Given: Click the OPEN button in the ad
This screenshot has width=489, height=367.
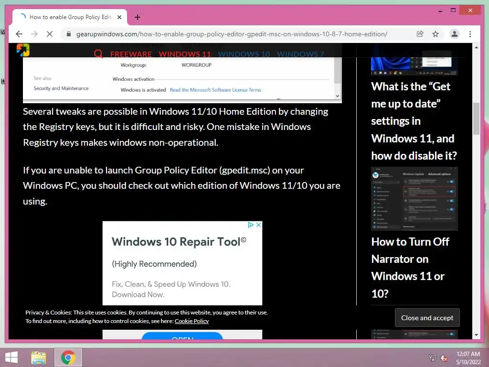Looking at the screenshot, I should coord(182,336).
